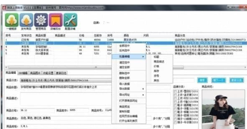Click the 发布状态 column header
This screenshot has height=129, width=247.
(x=26, y=36)
